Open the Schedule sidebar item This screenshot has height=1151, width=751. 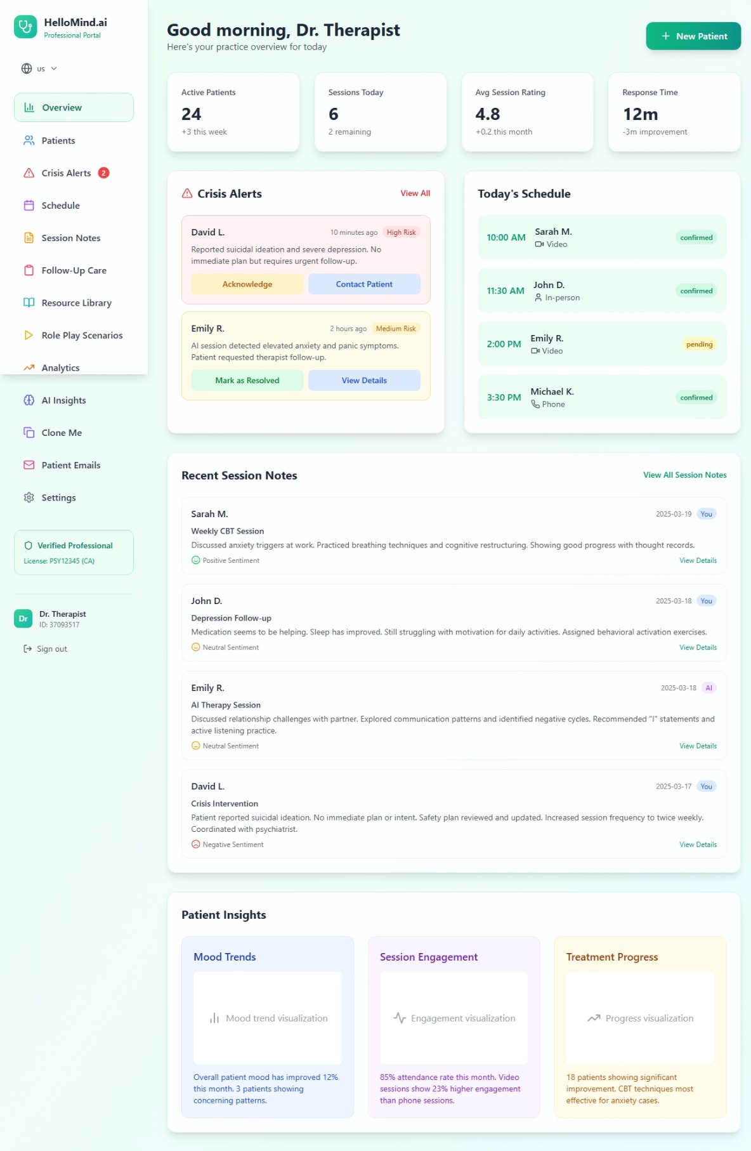click(74, 206)
